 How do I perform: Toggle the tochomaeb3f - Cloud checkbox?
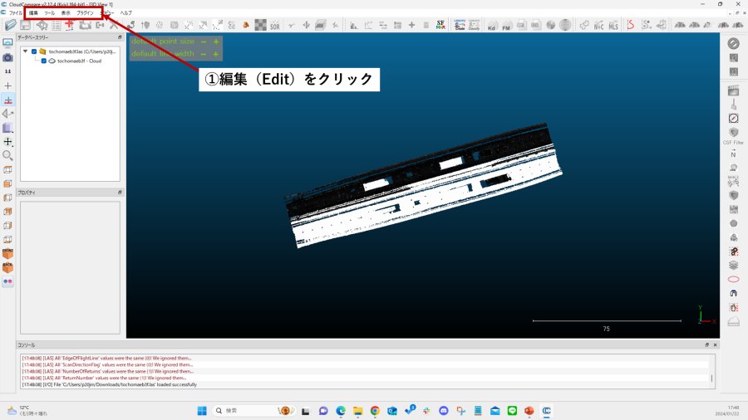click(44, 61)
